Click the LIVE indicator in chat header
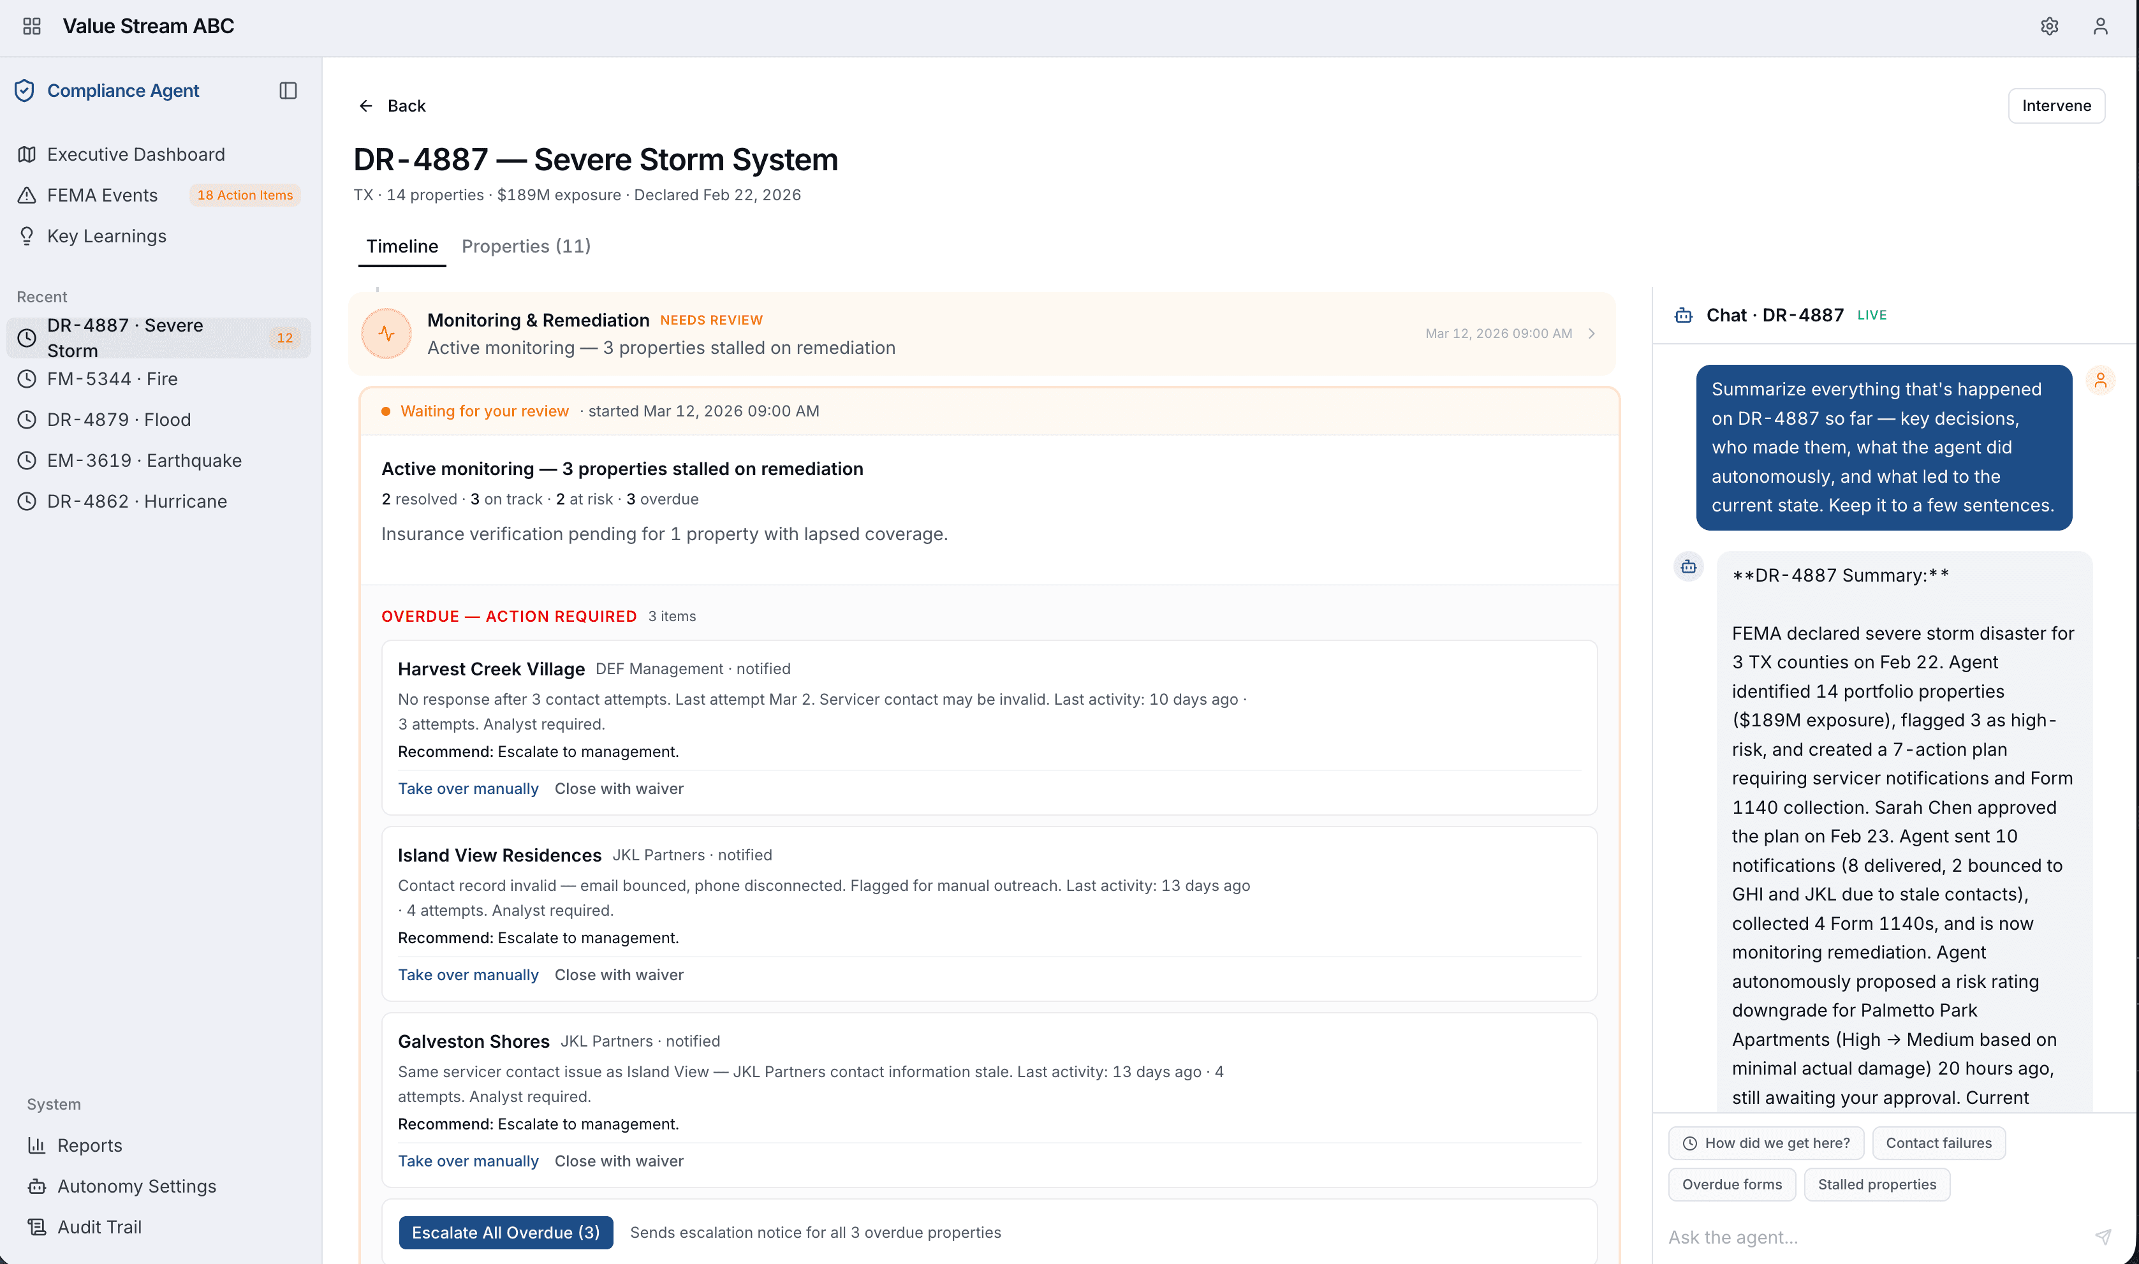Viewport: 2139px width, 1264px height. (1872, 315)
